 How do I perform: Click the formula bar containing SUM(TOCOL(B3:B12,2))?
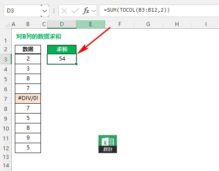click(x=159, y=10)
